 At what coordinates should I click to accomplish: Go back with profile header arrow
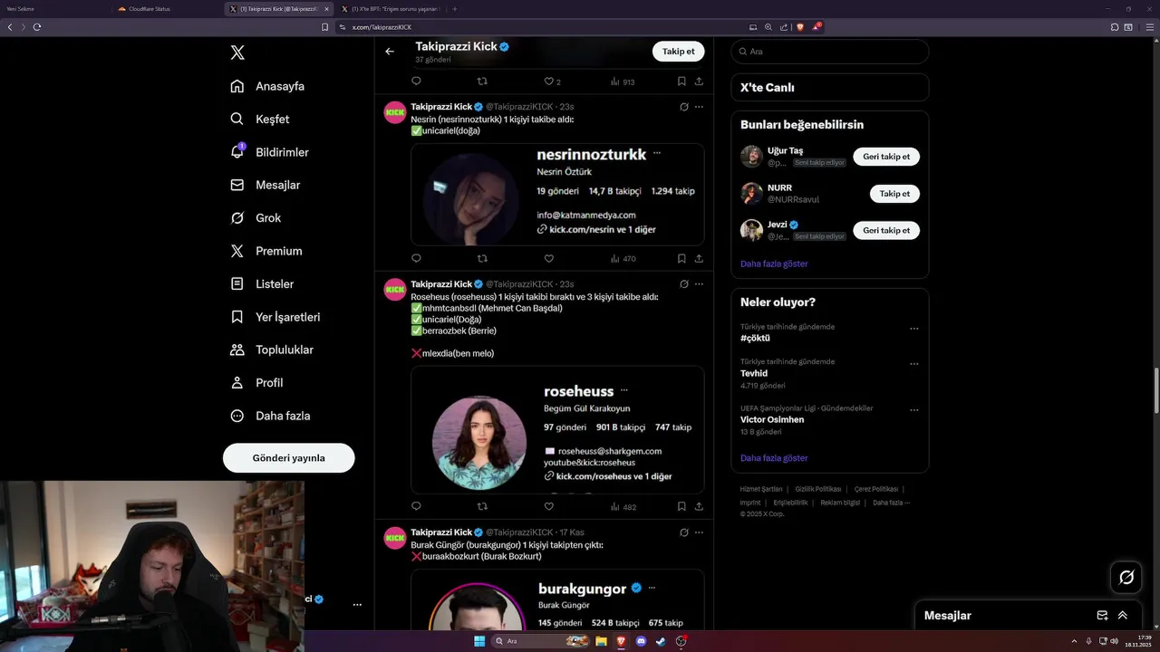(x=390, y=52)
